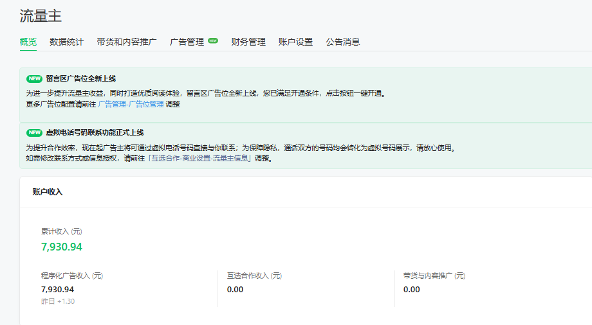Click the 互选合作收入 0.00 value
This screenshot has width=592, height=325.
coord(236,289)
